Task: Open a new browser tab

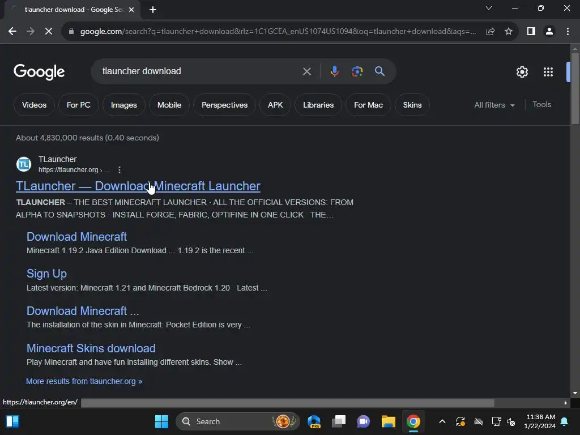Action: [153, 10]
